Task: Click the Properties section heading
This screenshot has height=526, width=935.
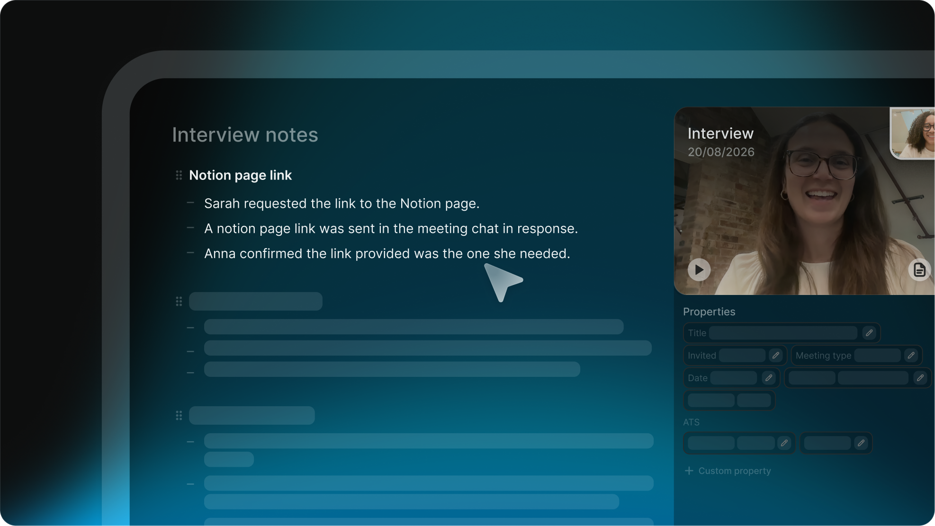Action: [709, 312]
